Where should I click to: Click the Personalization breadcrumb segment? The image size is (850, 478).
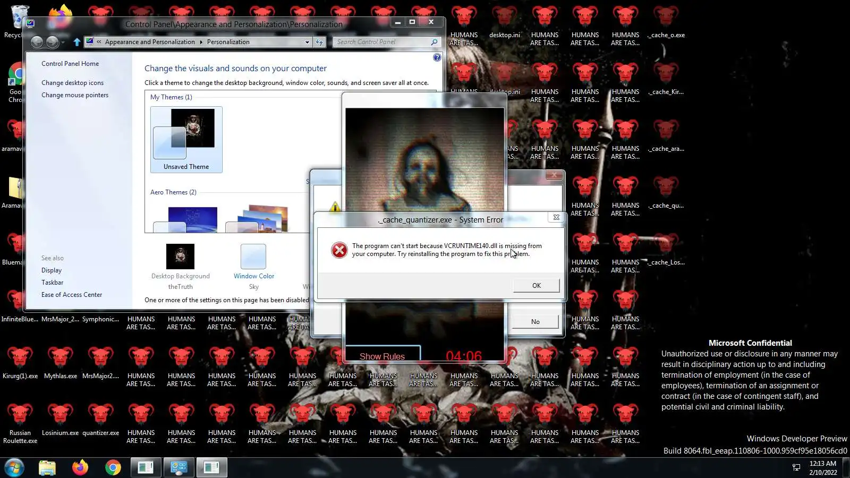(x=228, y=42)
